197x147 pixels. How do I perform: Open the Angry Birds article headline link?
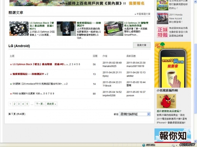pyautogui.click(x=169, y=111)
